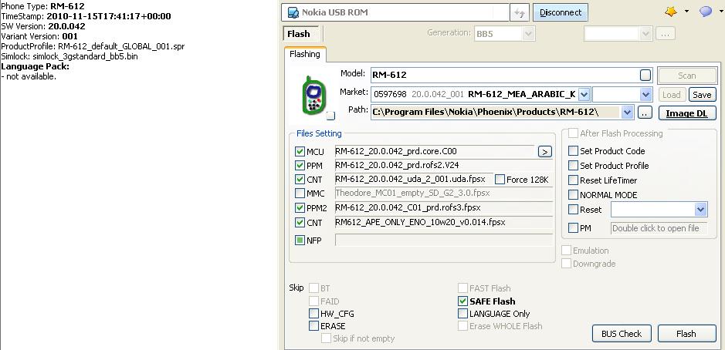Enable Force 128K checkbox
Viewport: 725px width, 350px height.
[500, 180]
